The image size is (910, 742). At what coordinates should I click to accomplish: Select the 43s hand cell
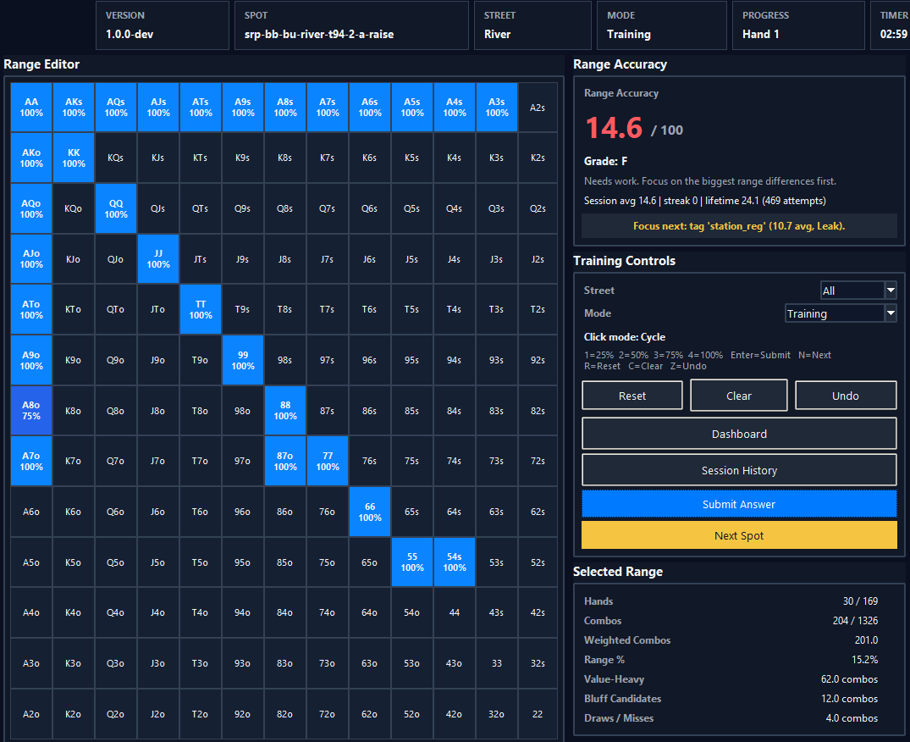[497, 612]
